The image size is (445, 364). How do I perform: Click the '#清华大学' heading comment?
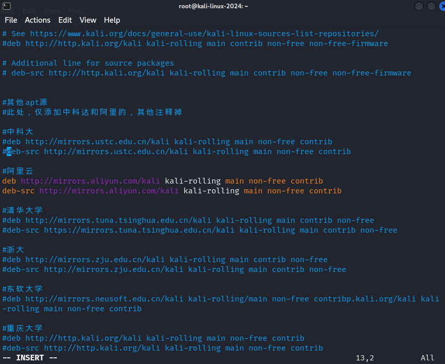22,210
